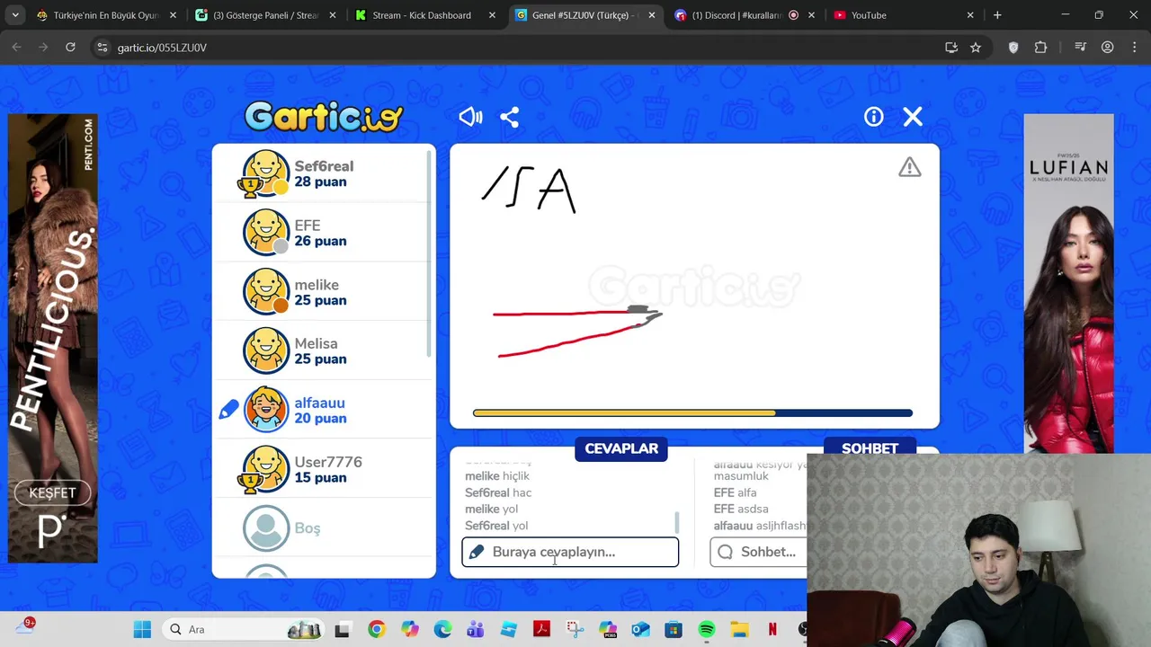Focus the 'Buraya cevaplayın...' answer field
Image resolution: width=1151 pixels, height=647 pixels.
(x=570, y=552)
